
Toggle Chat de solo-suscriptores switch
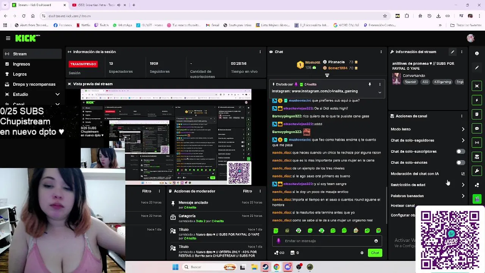[460, 151]
